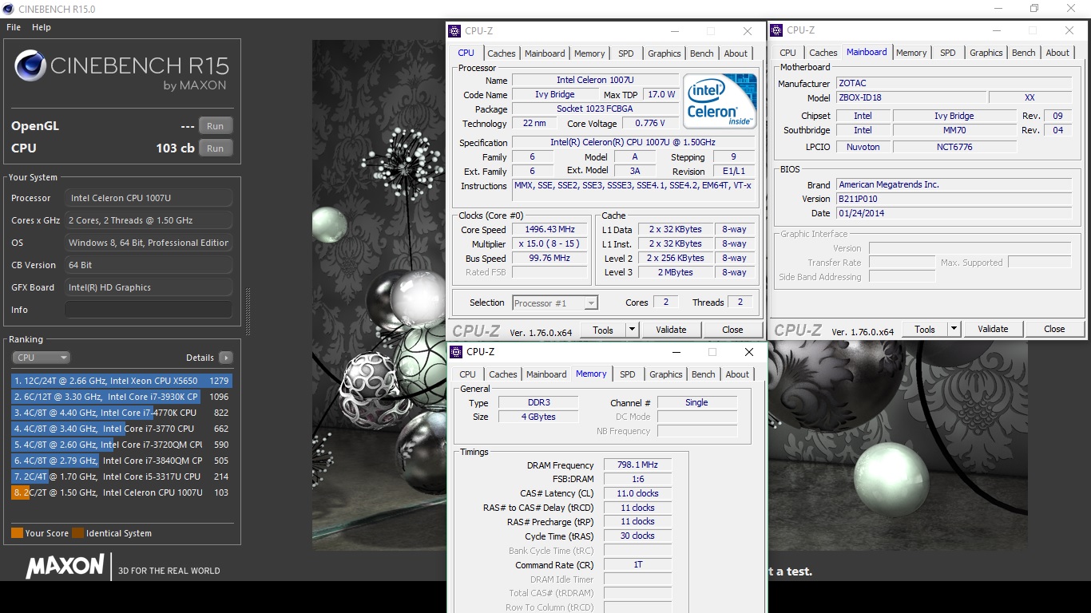Screen dimensions: 1091x613
Task: Open About tab in Memory window
Action: coord(738,374)
